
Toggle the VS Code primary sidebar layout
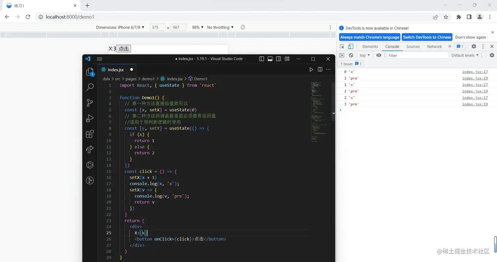pos(262,59)
